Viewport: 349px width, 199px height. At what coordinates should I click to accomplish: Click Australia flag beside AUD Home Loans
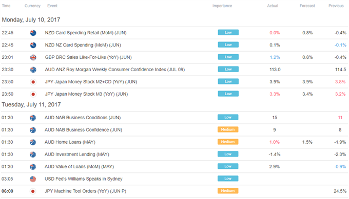point(33,142)
